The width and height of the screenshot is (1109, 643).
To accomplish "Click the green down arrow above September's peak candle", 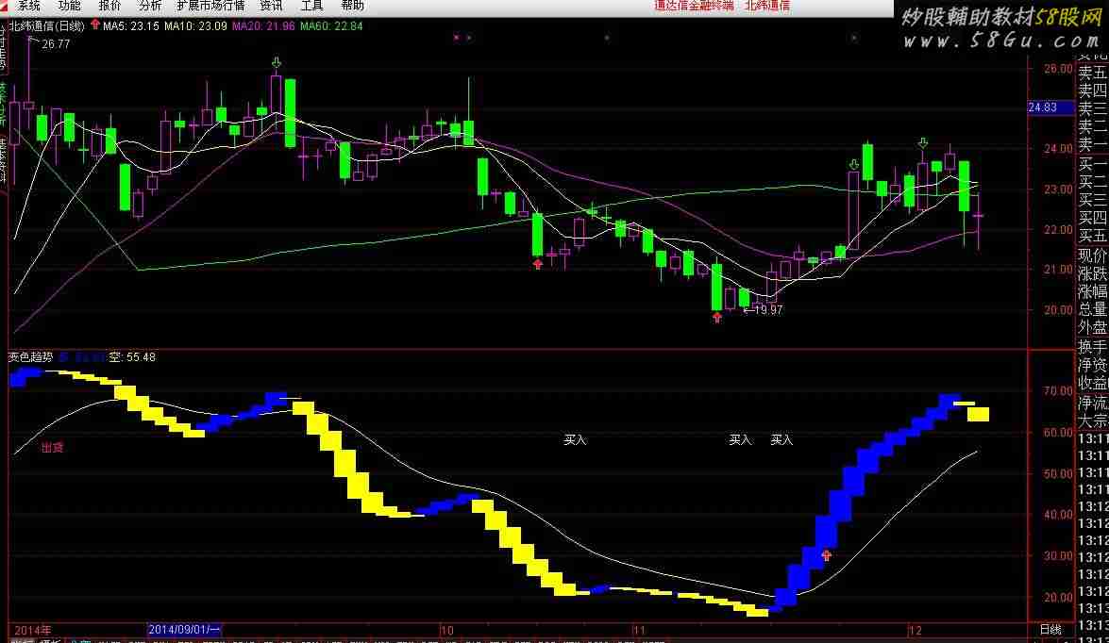I will click(x=277, y=63).
